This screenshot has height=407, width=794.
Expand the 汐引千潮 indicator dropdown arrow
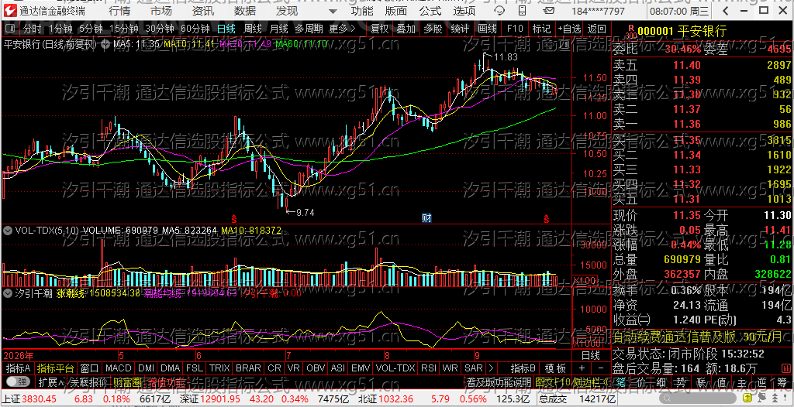point(8,292)
